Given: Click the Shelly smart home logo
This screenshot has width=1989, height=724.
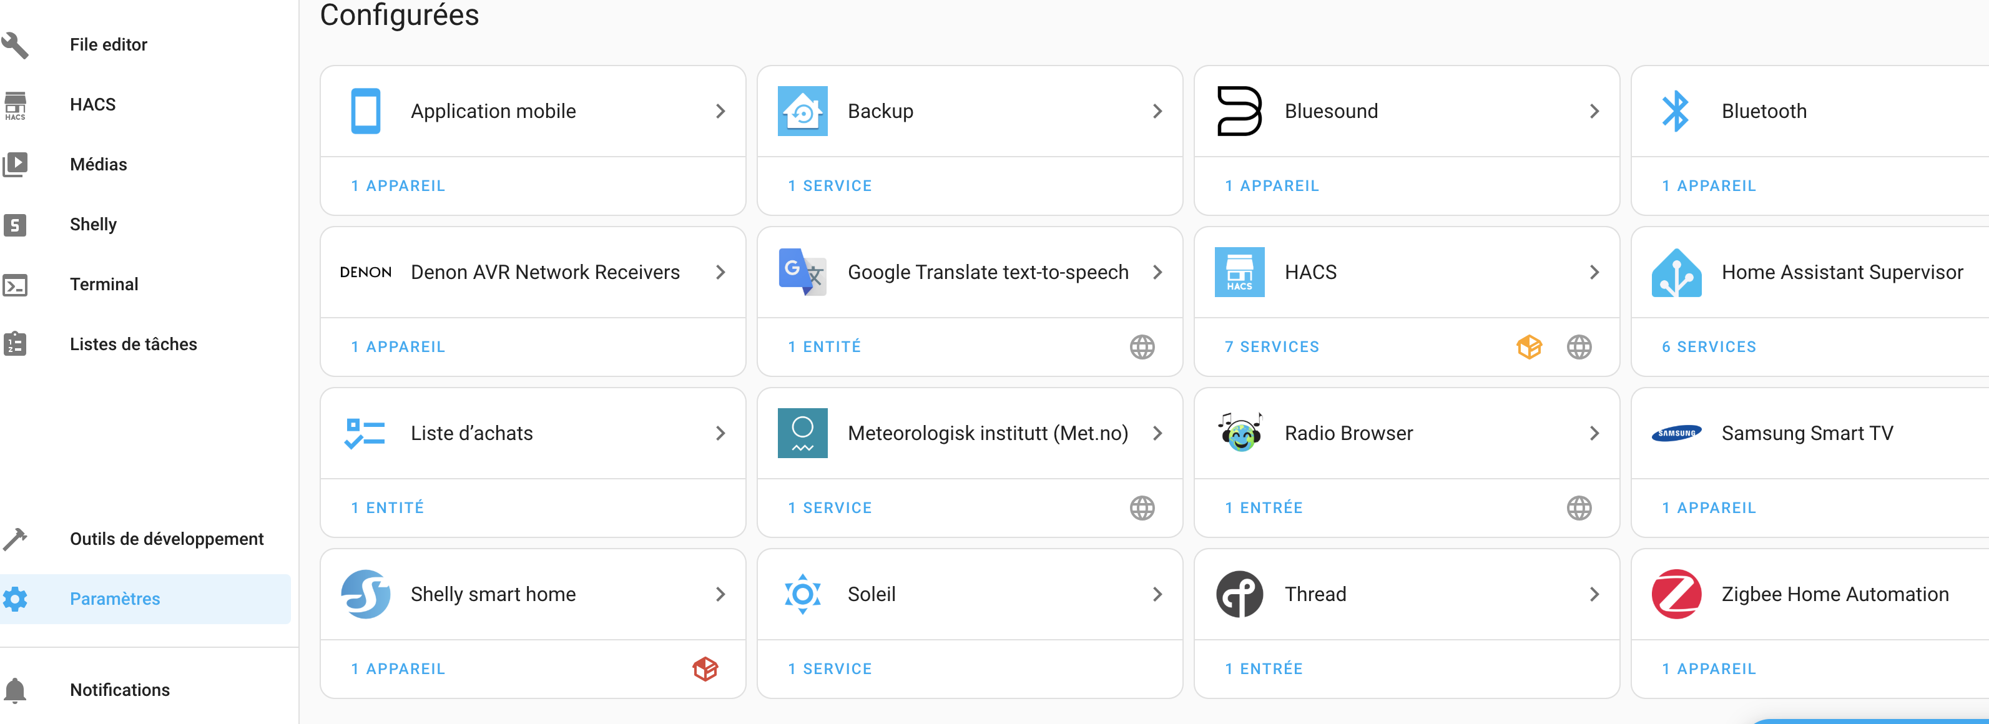Looking at the screenshot, I should pos(365,594).
